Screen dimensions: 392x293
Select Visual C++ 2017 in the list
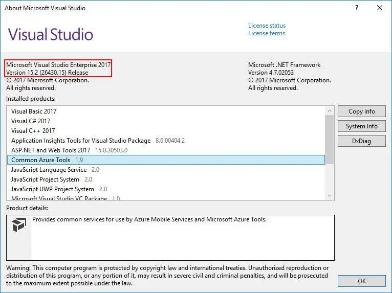(x=166, y=130)
